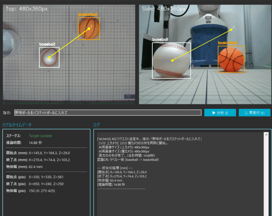Click the baseball label in Side camera view
Screen dimensions: 272x216
tap(160, 39)
